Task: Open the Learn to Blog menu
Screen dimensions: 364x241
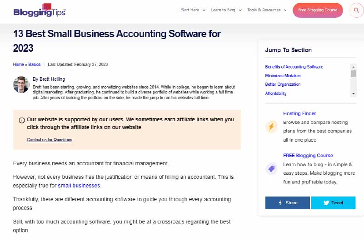Action: tap(223, 10)
